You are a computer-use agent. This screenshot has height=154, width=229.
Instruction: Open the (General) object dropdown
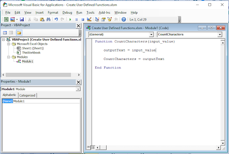[151, 34]
